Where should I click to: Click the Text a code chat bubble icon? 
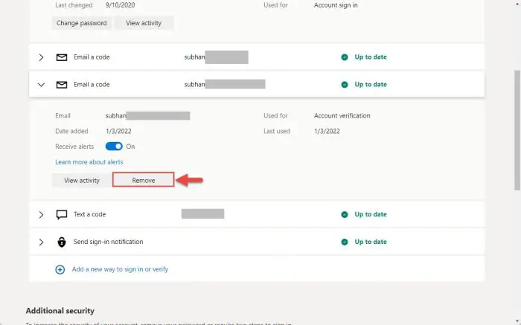click(x=62, y=214)
